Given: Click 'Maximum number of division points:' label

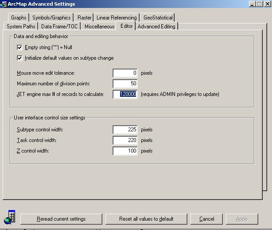Looking at the screenshot, I should 54,84.
